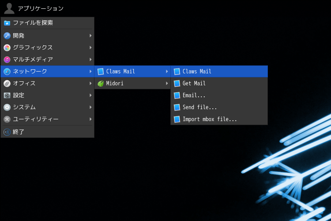Screen dimensions: 331x221
Task: Open the システム category
Action: click(48, 107)
